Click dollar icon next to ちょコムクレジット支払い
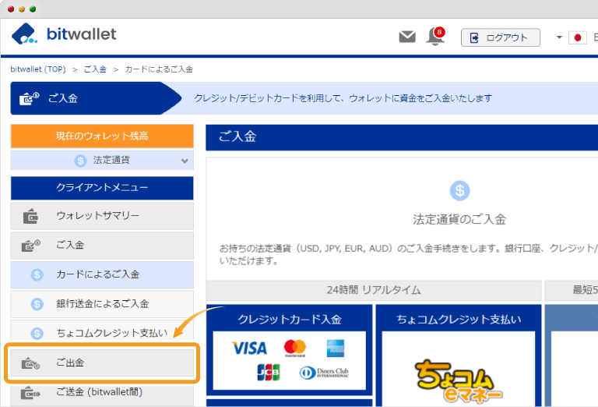The image size is (598, 407). (37, 333)
